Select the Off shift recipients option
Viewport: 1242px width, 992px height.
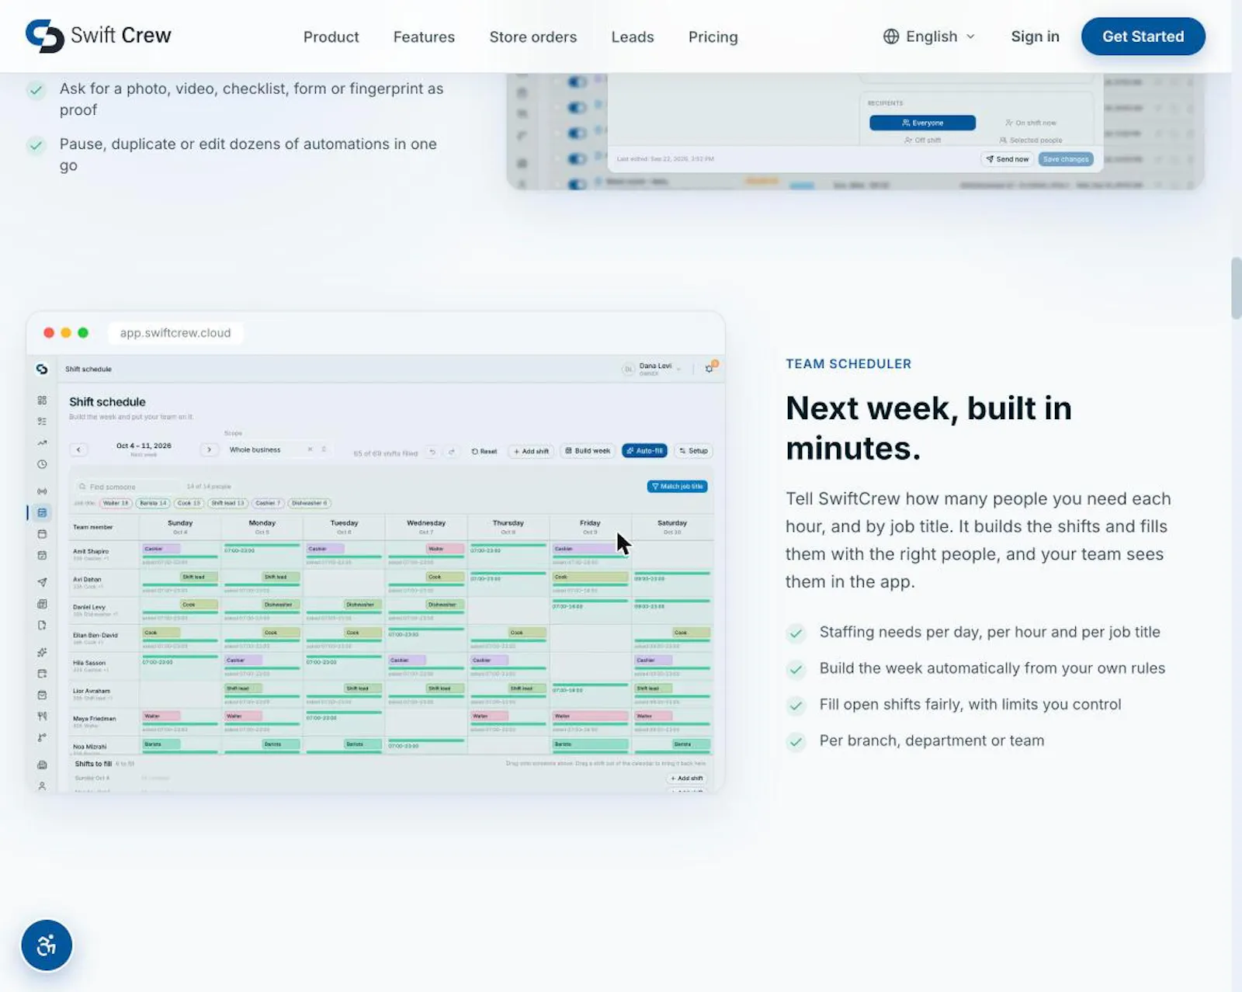(922, 140)
